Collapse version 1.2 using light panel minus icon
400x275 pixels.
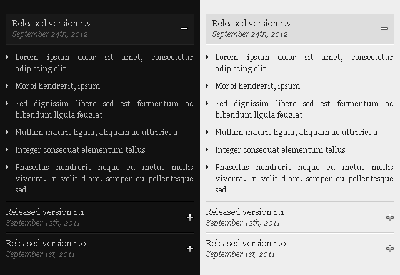tap(384, 29)
